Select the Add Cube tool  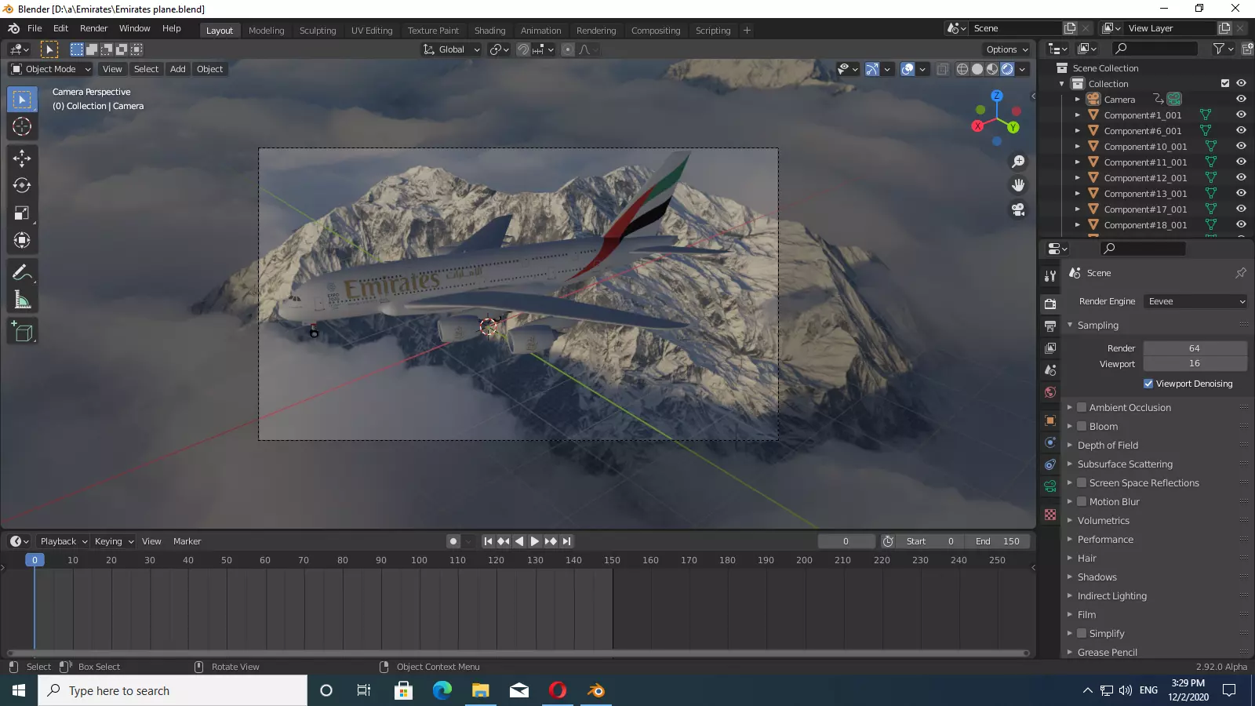[22, 333]
